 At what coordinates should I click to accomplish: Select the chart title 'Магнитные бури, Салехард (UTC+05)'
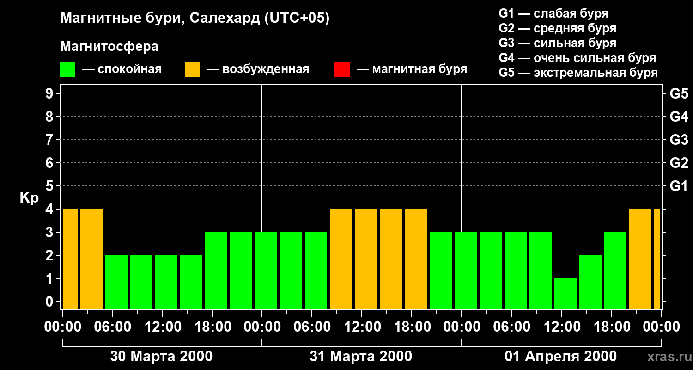pos(195,18)
